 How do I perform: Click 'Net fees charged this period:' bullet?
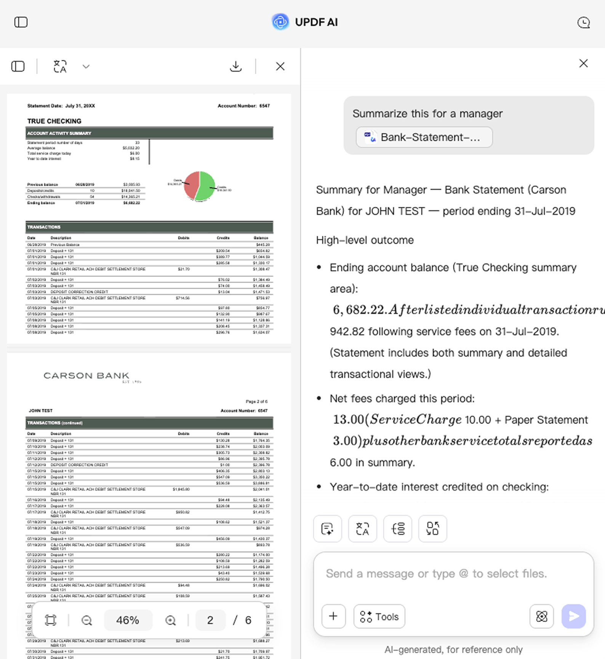[x=402, y=398]
